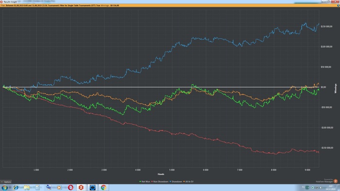The height and width of the screenshot is (191, 340).
Task: Click the -$150 000,00 axis label
Action: (327, 148)
